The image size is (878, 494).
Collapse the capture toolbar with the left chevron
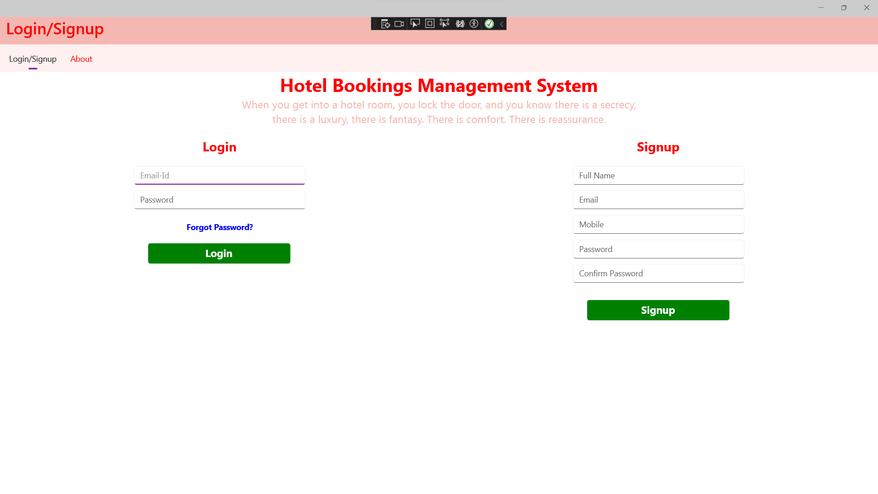point(501,23)
